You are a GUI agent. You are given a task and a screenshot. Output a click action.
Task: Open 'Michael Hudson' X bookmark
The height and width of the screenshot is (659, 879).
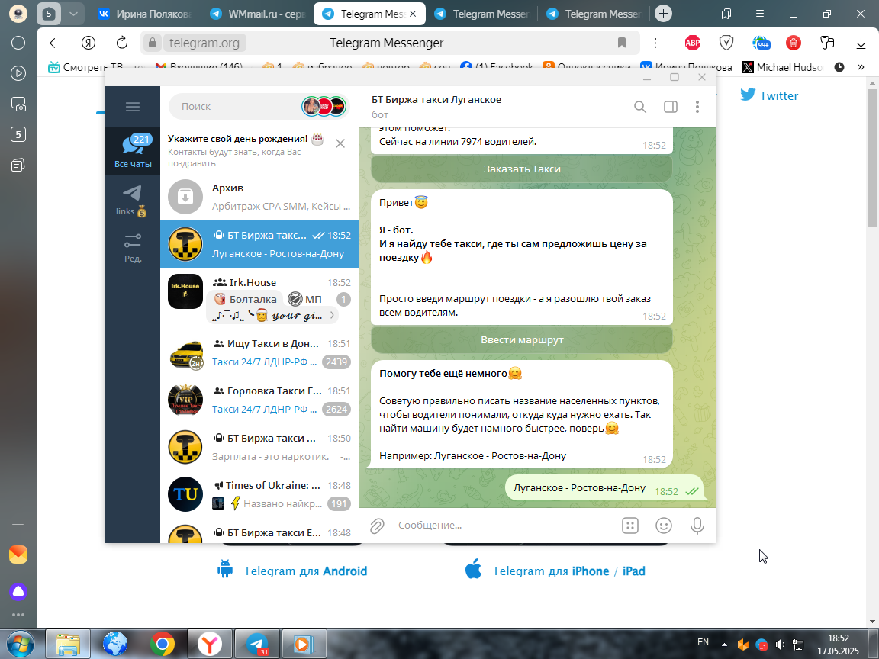[781, 67]
